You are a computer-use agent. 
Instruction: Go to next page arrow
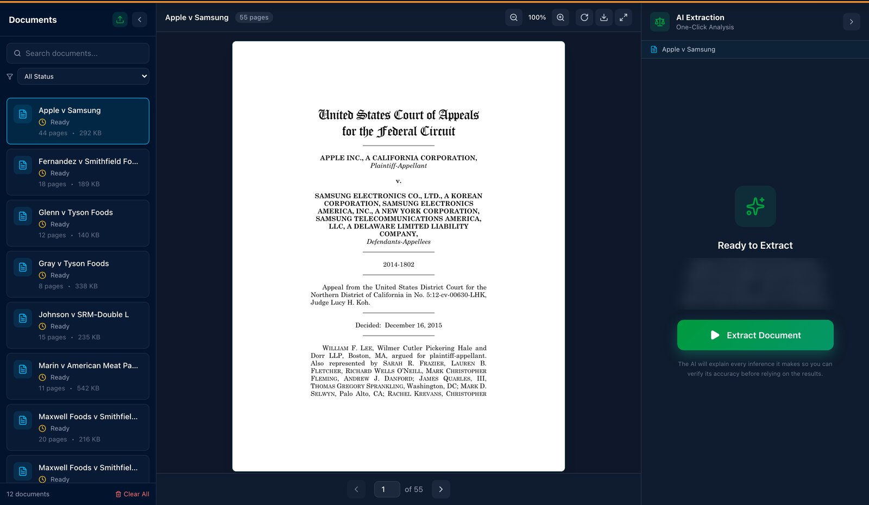tap(441, 489)
